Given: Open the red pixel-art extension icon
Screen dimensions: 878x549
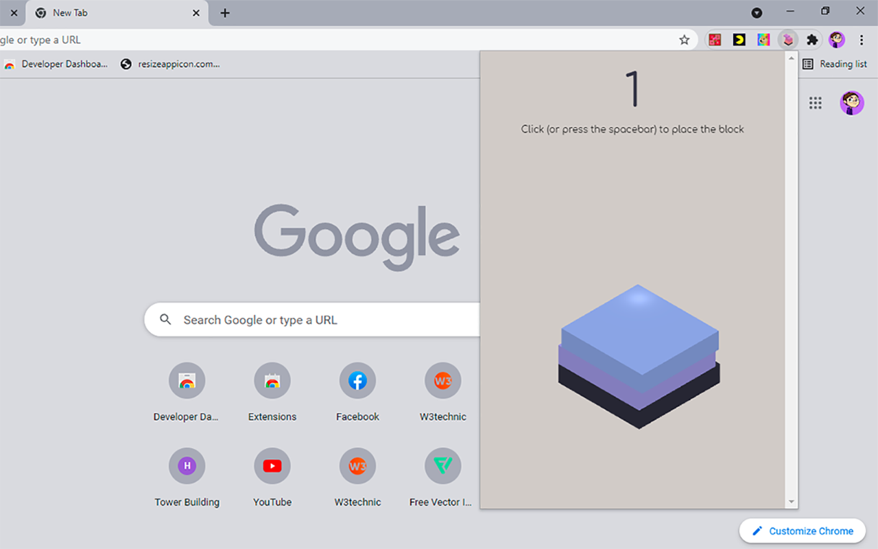Looking at the screenshot, I should [715, 40].
